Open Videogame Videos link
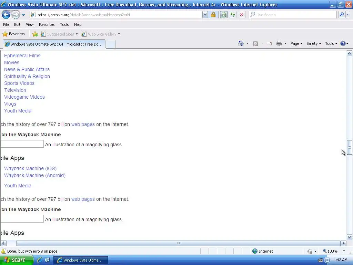Screen dimensions: 353x265 [x=24, y=97]
